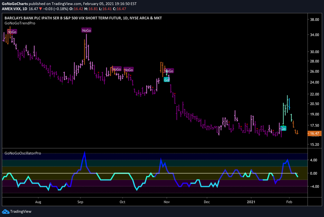The image size is (324, 217).
Task: Click the GoNoGoTrendPro indicator label
Action: (20, 23)
